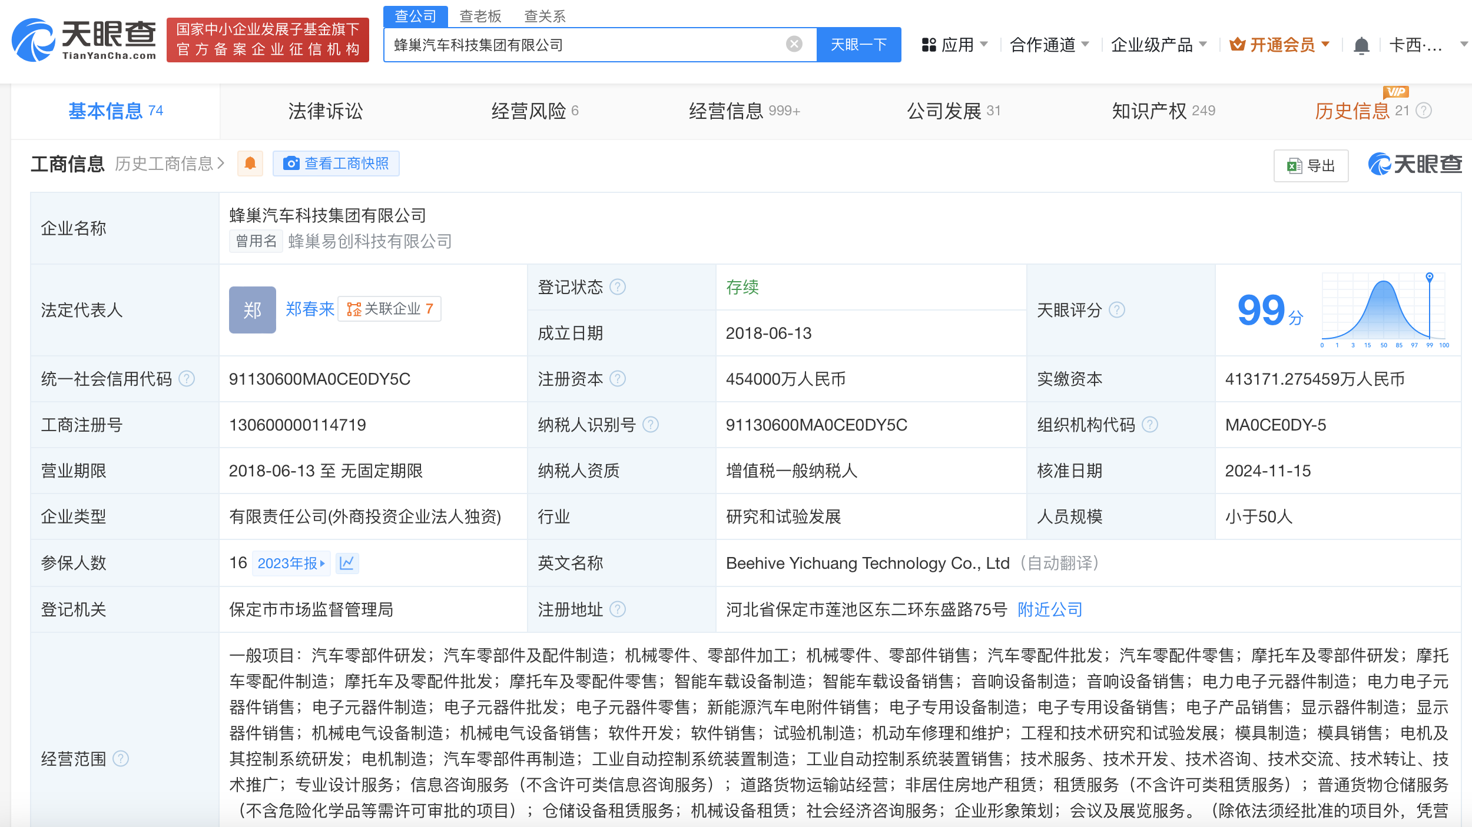Open 附近公司 link
Viewport: 1472px width, 827px height.
1050,609
